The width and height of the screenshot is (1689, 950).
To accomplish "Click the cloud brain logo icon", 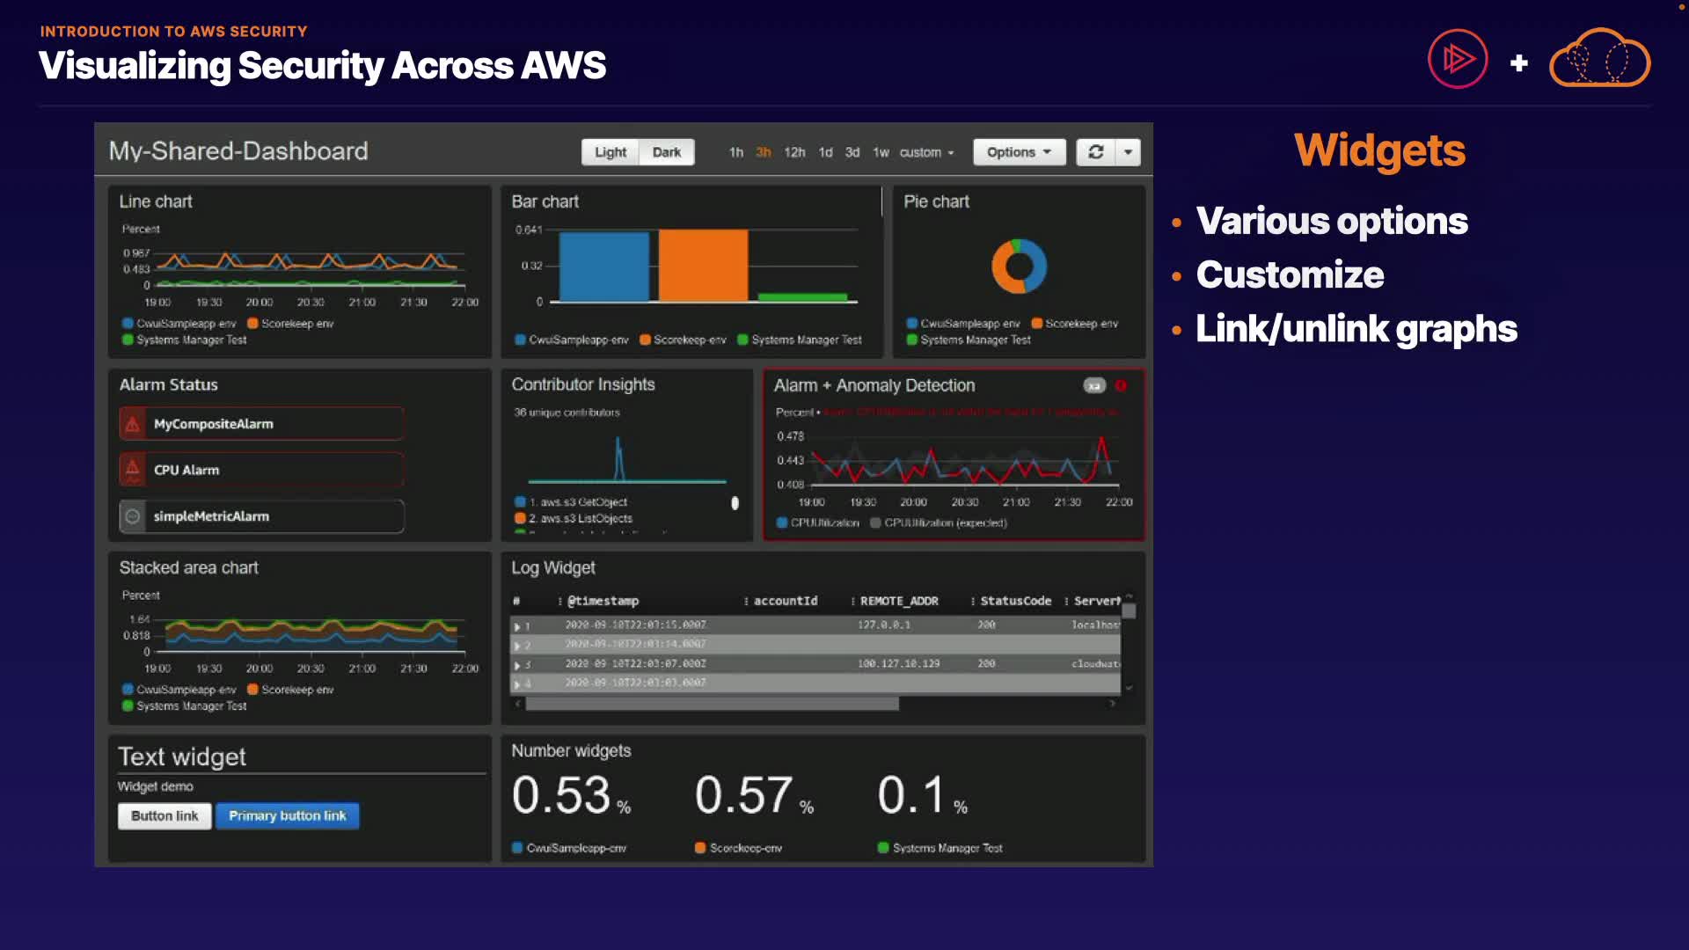I will click(x=1599, y=59).
